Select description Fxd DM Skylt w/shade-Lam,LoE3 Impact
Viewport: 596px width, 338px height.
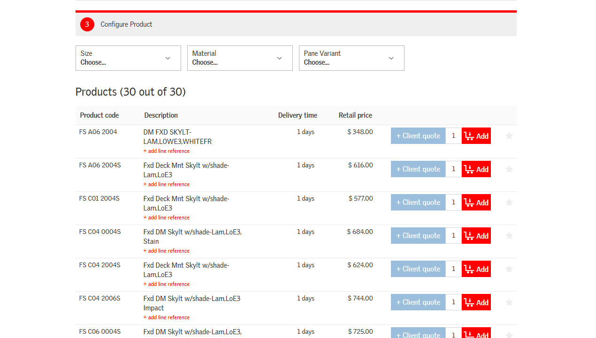pos(192,303)
